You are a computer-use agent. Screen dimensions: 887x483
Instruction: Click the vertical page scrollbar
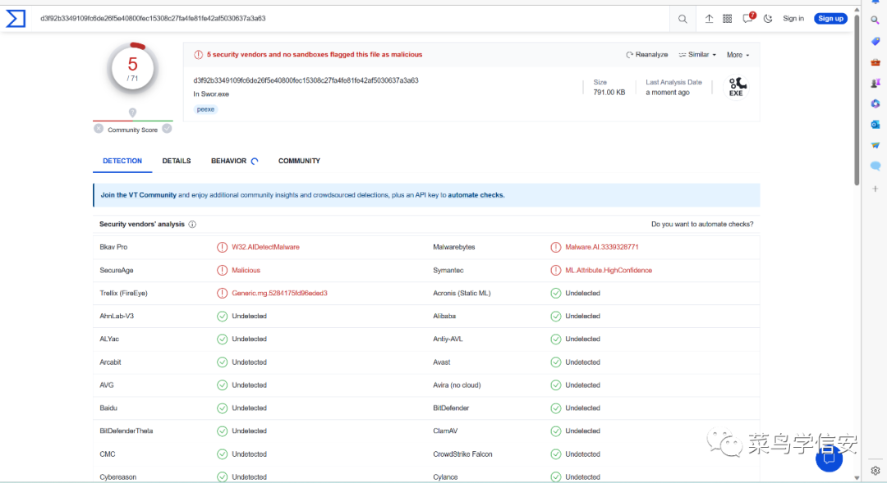point(857,101)
